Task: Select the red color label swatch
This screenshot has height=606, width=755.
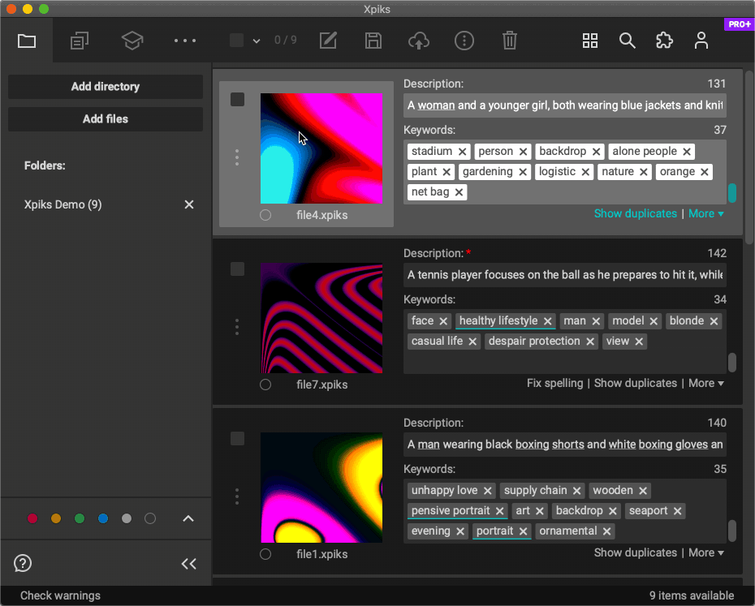Action: pyautogui.click(x=32, y=518)
